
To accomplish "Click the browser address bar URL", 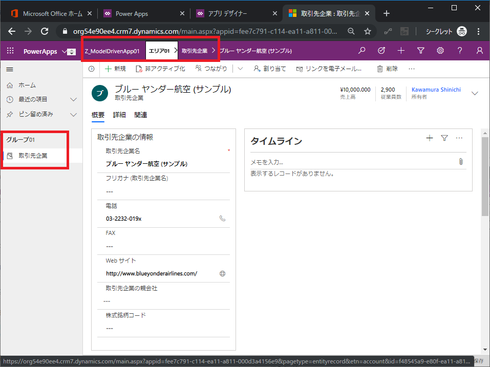I will click(x=205, y=31).
